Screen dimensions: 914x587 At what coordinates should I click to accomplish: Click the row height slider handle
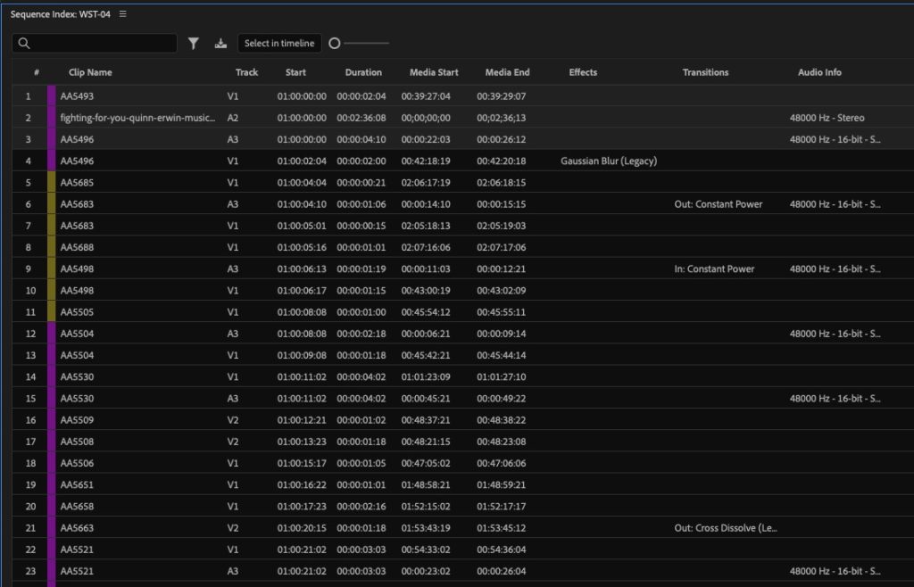(x=335, y=43)
